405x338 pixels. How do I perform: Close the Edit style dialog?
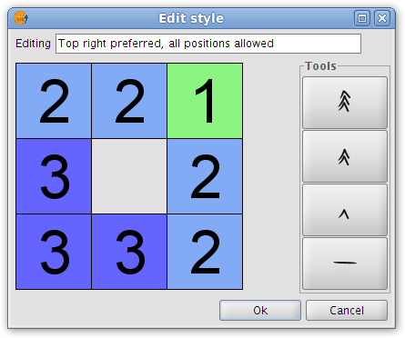pyautogui.click(x=382, y=18)
